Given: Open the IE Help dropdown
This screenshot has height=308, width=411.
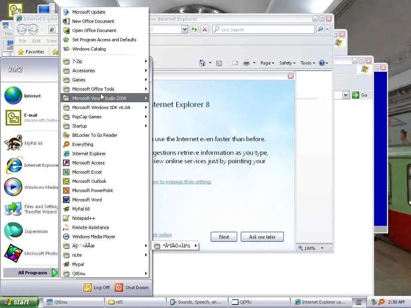Looking at the screenshot, I should pos(324,63).
